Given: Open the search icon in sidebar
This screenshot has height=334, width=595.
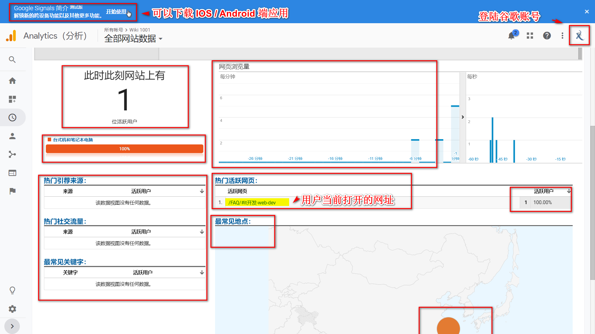Looking at the screenshot, I should (x=12, y=59).
